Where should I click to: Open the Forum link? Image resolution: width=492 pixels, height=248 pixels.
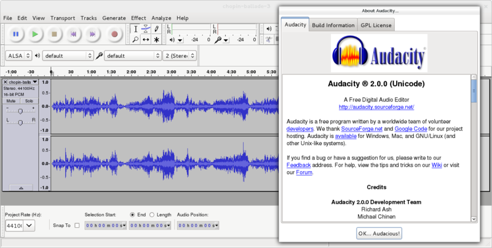(304, 172)
